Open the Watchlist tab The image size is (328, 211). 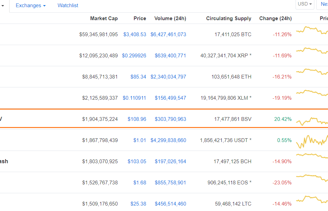point(68,5)
